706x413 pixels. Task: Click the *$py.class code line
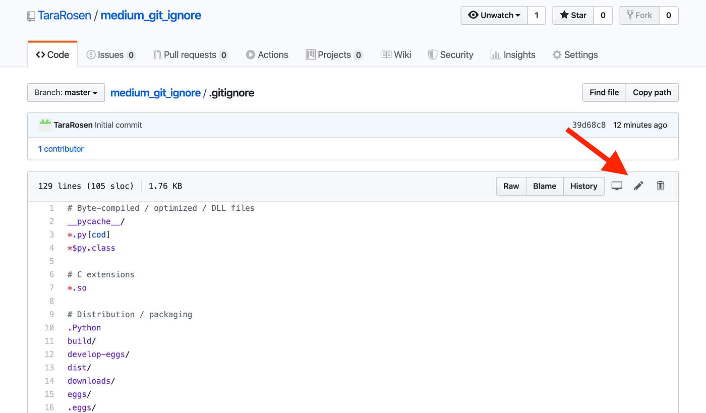(x=91, y=248)
